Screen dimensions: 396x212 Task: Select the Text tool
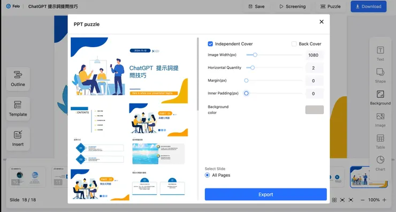[380, 54]
